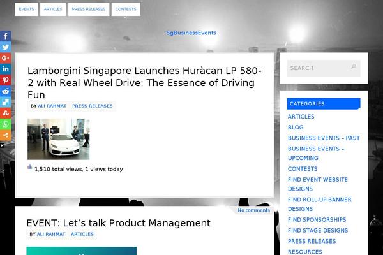Image resolution: width=383 pixels, height=255 pixels.
Task: Open the Contests menu tab
Action: 126,10
